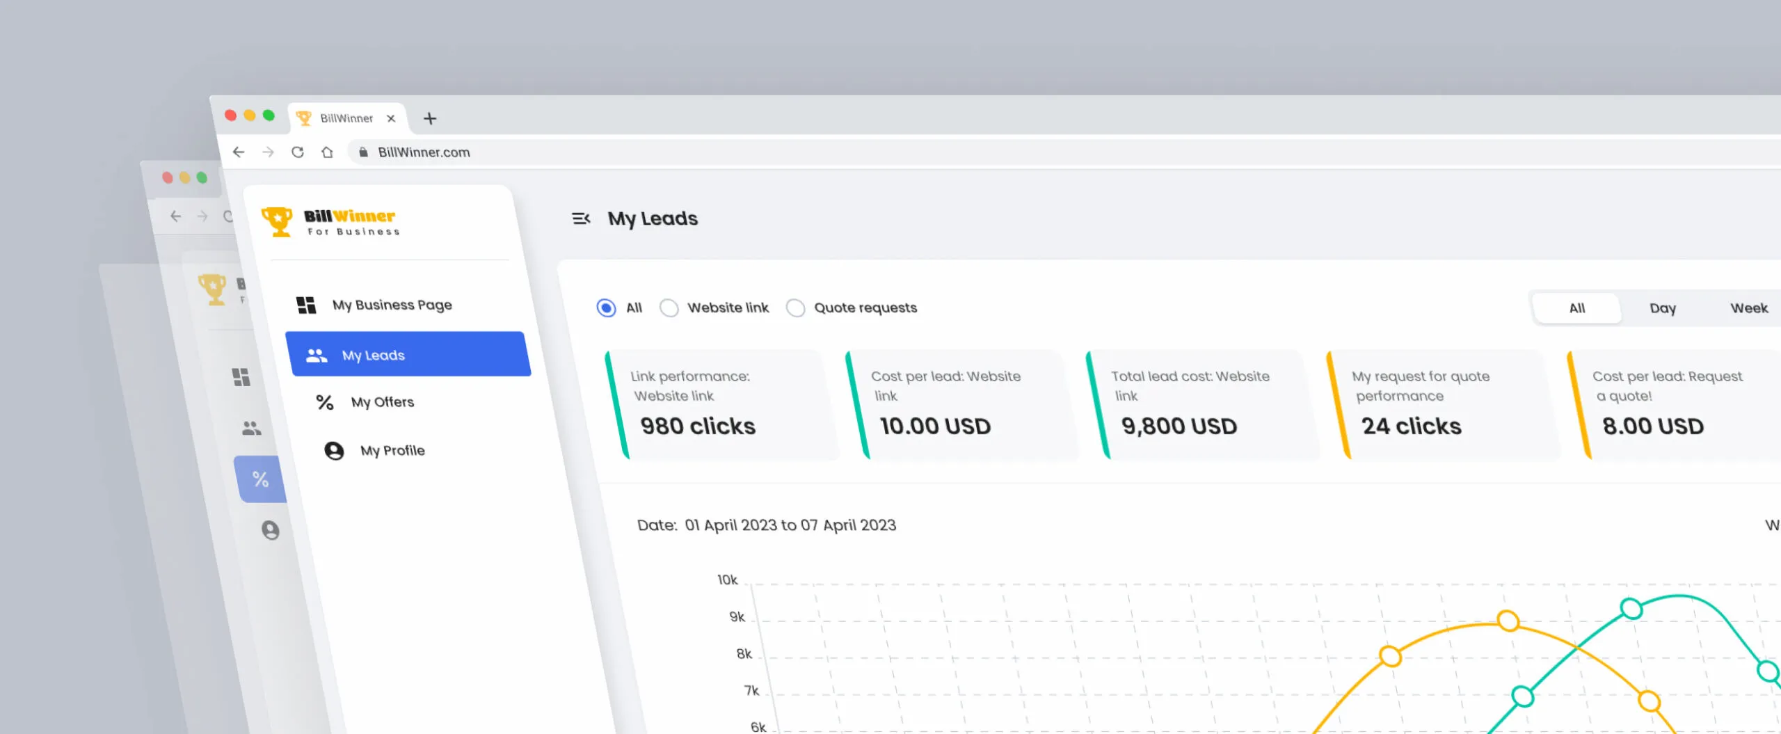Click the BillWinner trophy logo
1781x734 pixels.
278,222
